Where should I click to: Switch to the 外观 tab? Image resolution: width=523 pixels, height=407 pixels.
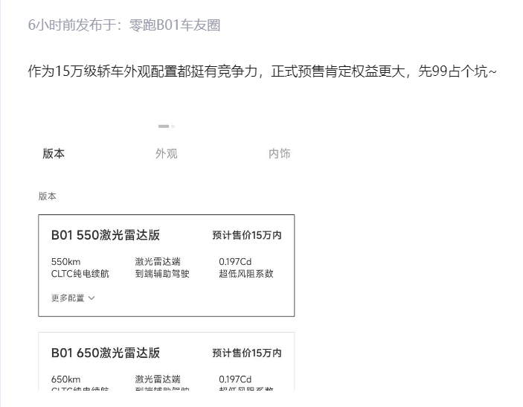tap(167, 153)
